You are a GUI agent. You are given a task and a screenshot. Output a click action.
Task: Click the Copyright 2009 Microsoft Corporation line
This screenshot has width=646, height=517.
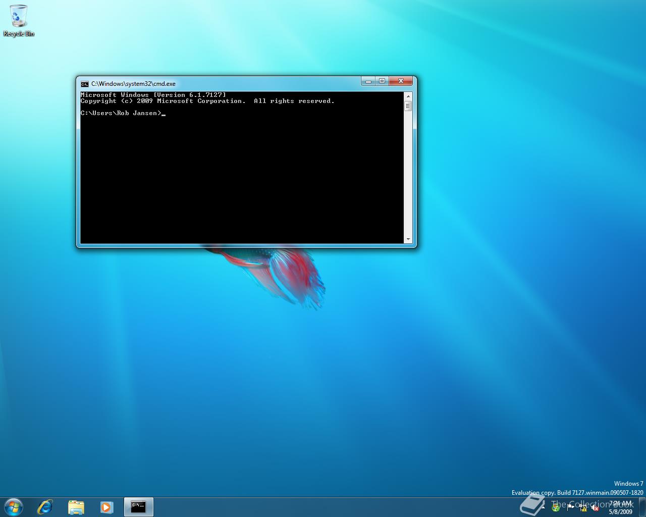(x=207, y=101)
